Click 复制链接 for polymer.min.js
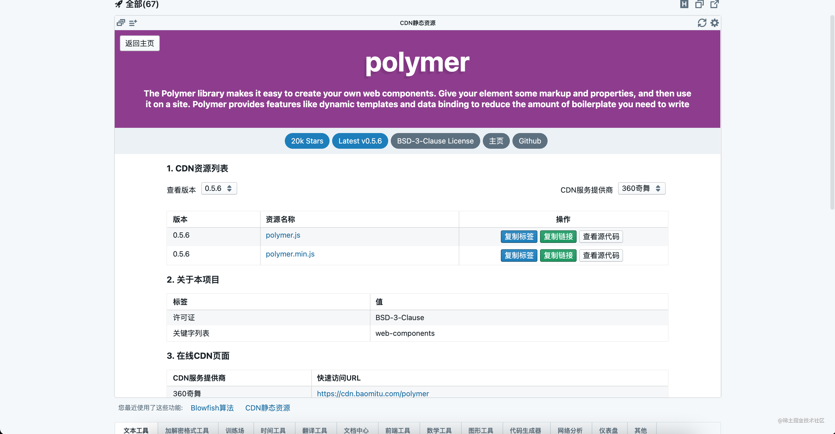The width and height of the screenshot is (835, 434). click(558, 255)
